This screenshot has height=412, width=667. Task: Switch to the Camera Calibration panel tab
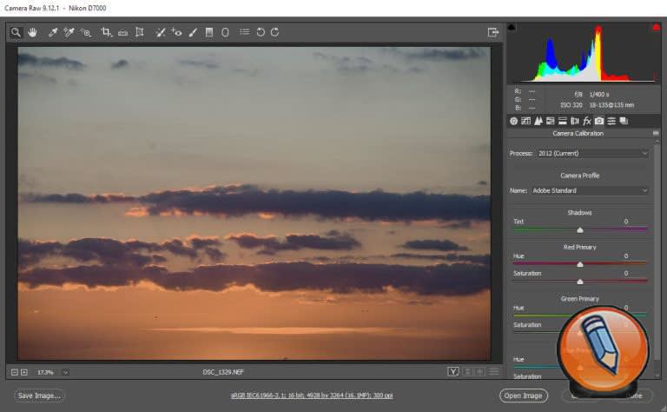pyautogui.click(x=599, y=122)
